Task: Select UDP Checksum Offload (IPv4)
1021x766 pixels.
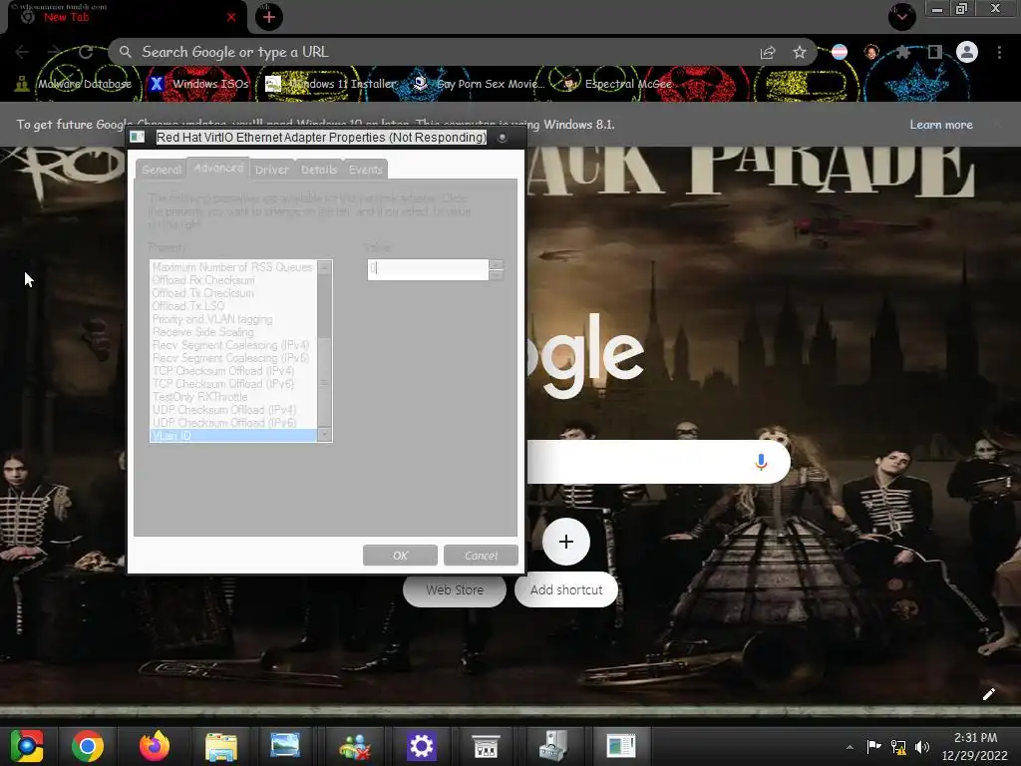Action: pyautogui.click(x=232, y=410)
